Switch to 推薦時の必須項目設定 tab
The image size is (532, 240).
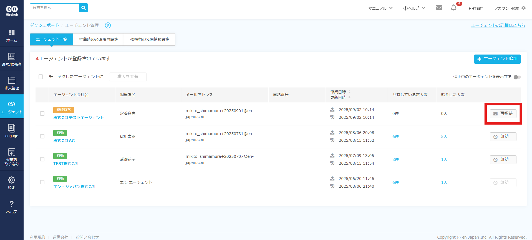[x=99, y=39]
